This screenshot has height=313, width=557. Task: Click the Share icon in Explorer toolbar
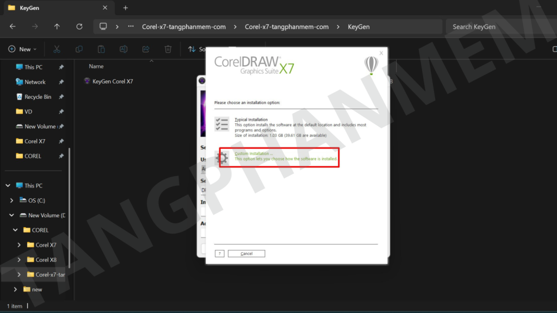(x=146, y=49)
